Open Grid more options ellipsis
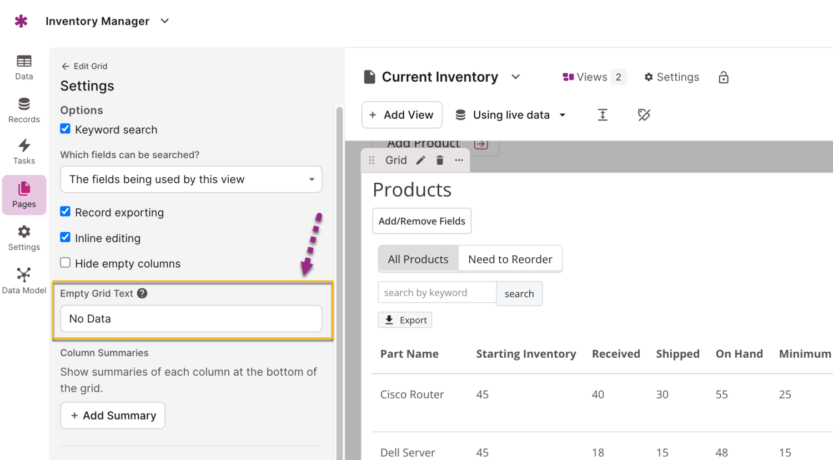The image size is (833, 460). 459,161
